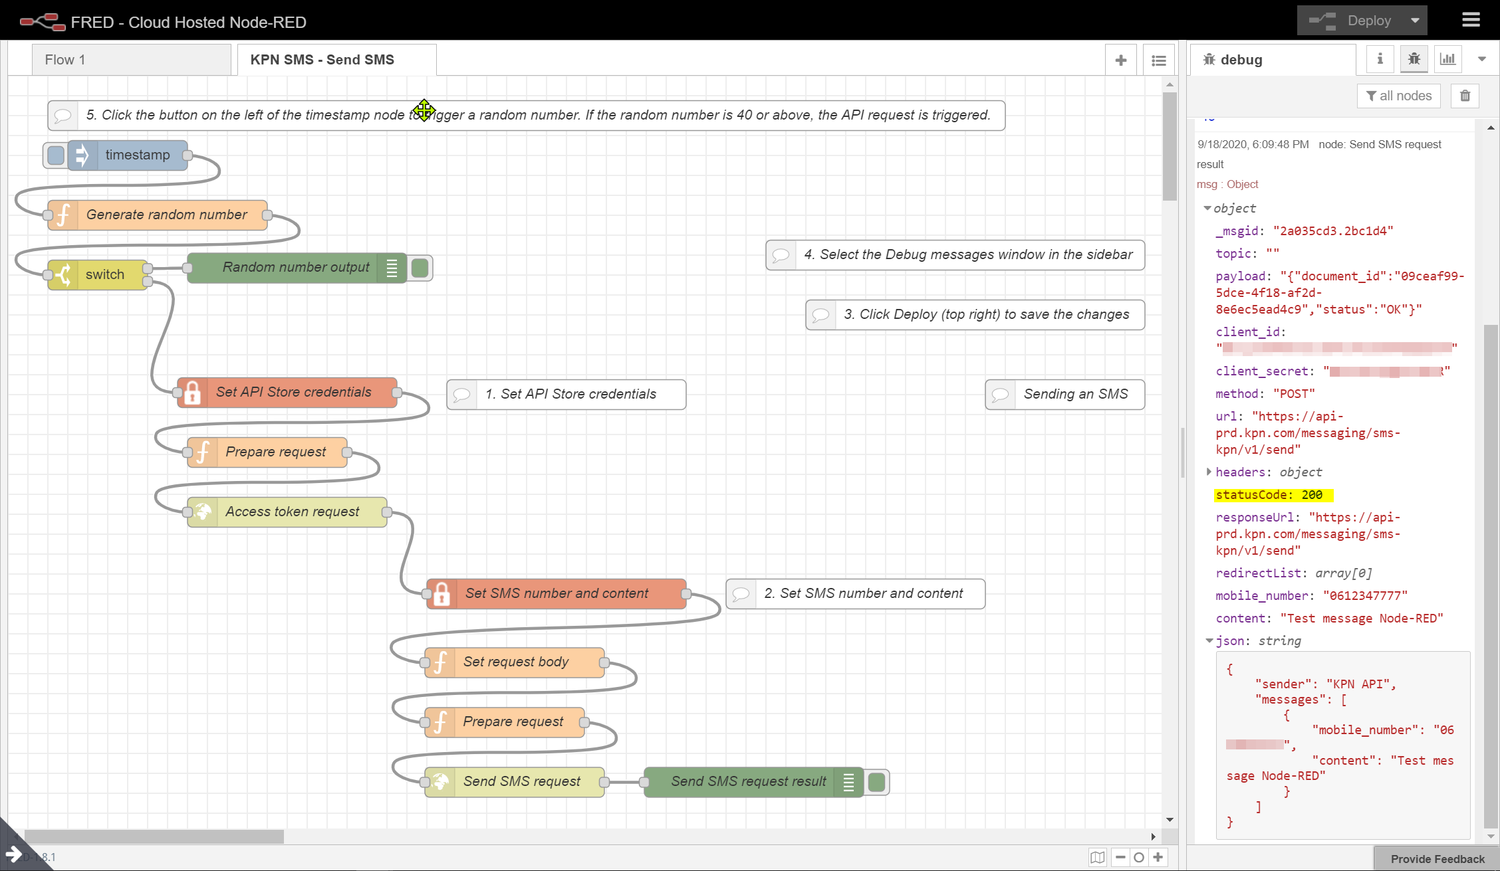Screen dimensions: 1500x871
Task: Select the Access token request http node
Action: pyautogui.click(x=287, y=512)
